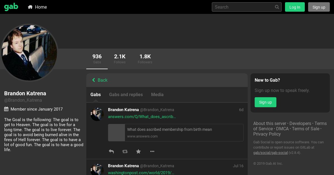Click the avatar on the Jul 16 post

[x=97, y=169]
